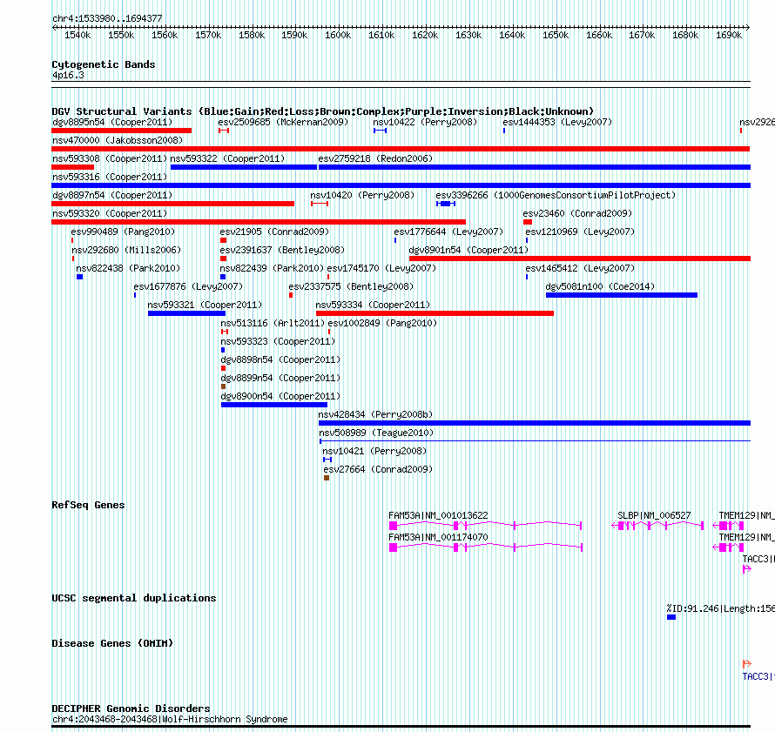The width and height of the screenshot is (775, 732).
Task: Select variant label esv1465412 (Levy2007)
Action: coord(580,268)
